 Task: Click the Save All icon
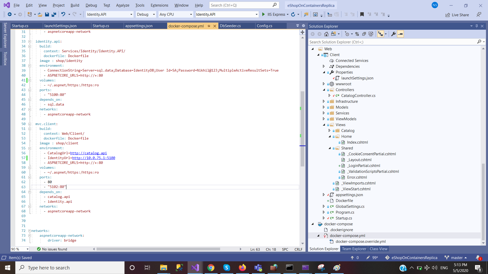coord(54,14)
